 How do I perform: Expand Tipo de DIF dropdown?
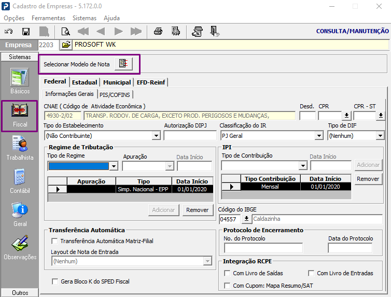click(380, 136)
